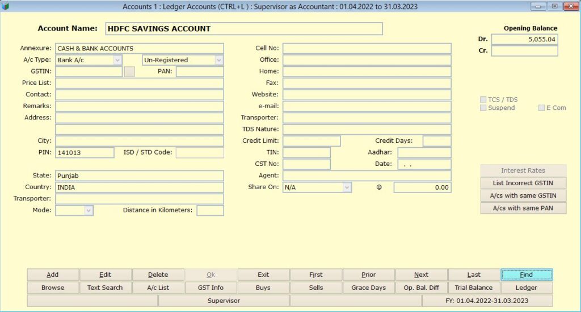Click the Add button

point(53,275)
